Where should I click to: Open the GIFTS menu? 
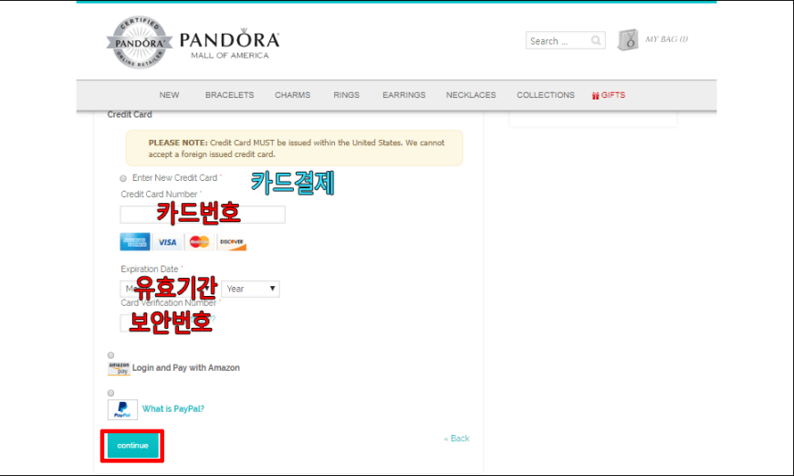coord(609,95)
